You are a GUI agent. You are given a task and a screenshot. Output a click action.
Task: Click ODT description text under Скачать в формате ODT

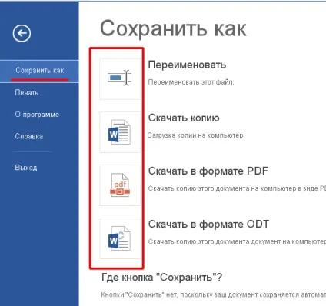point(237,241)
